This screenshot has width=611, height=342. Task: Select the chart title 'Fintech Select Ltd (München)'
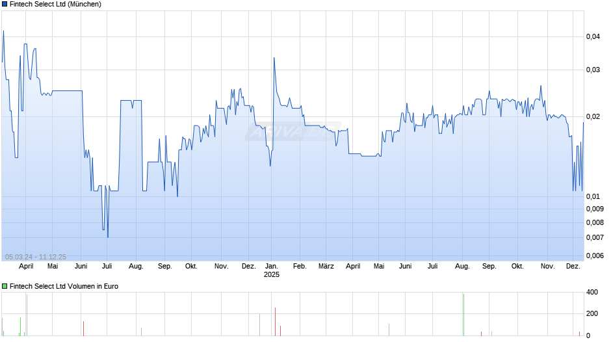point(55,5)
